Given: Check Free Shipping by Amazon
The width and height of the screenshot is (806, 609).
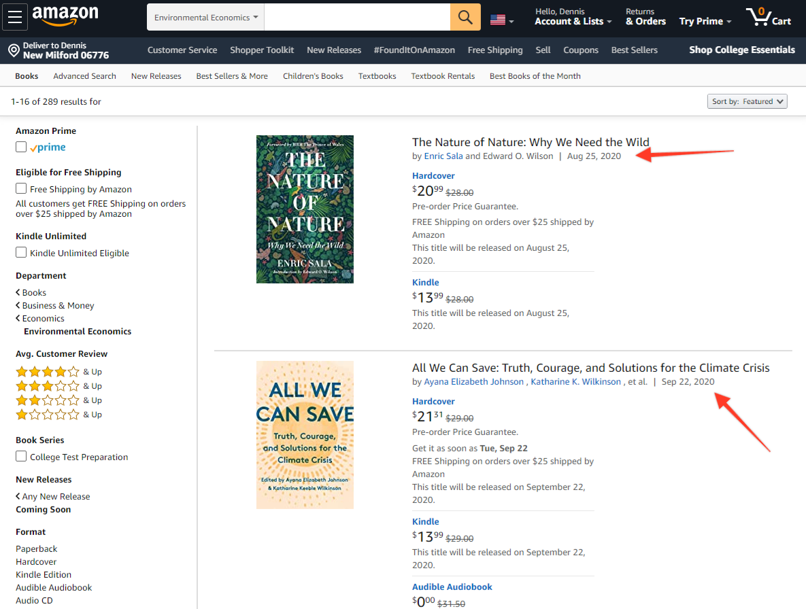Looking at the screenshot, I should tap(21, 188).
